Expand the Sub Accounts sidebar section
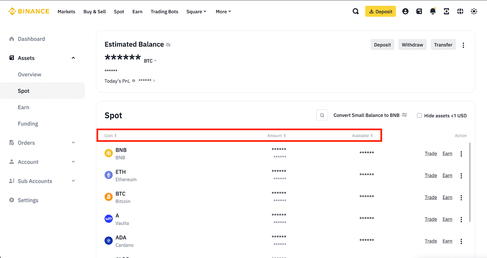 (73, 181)
